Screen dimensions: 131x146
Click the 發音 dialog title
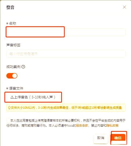pyautogui.click(x=10, y=7)
